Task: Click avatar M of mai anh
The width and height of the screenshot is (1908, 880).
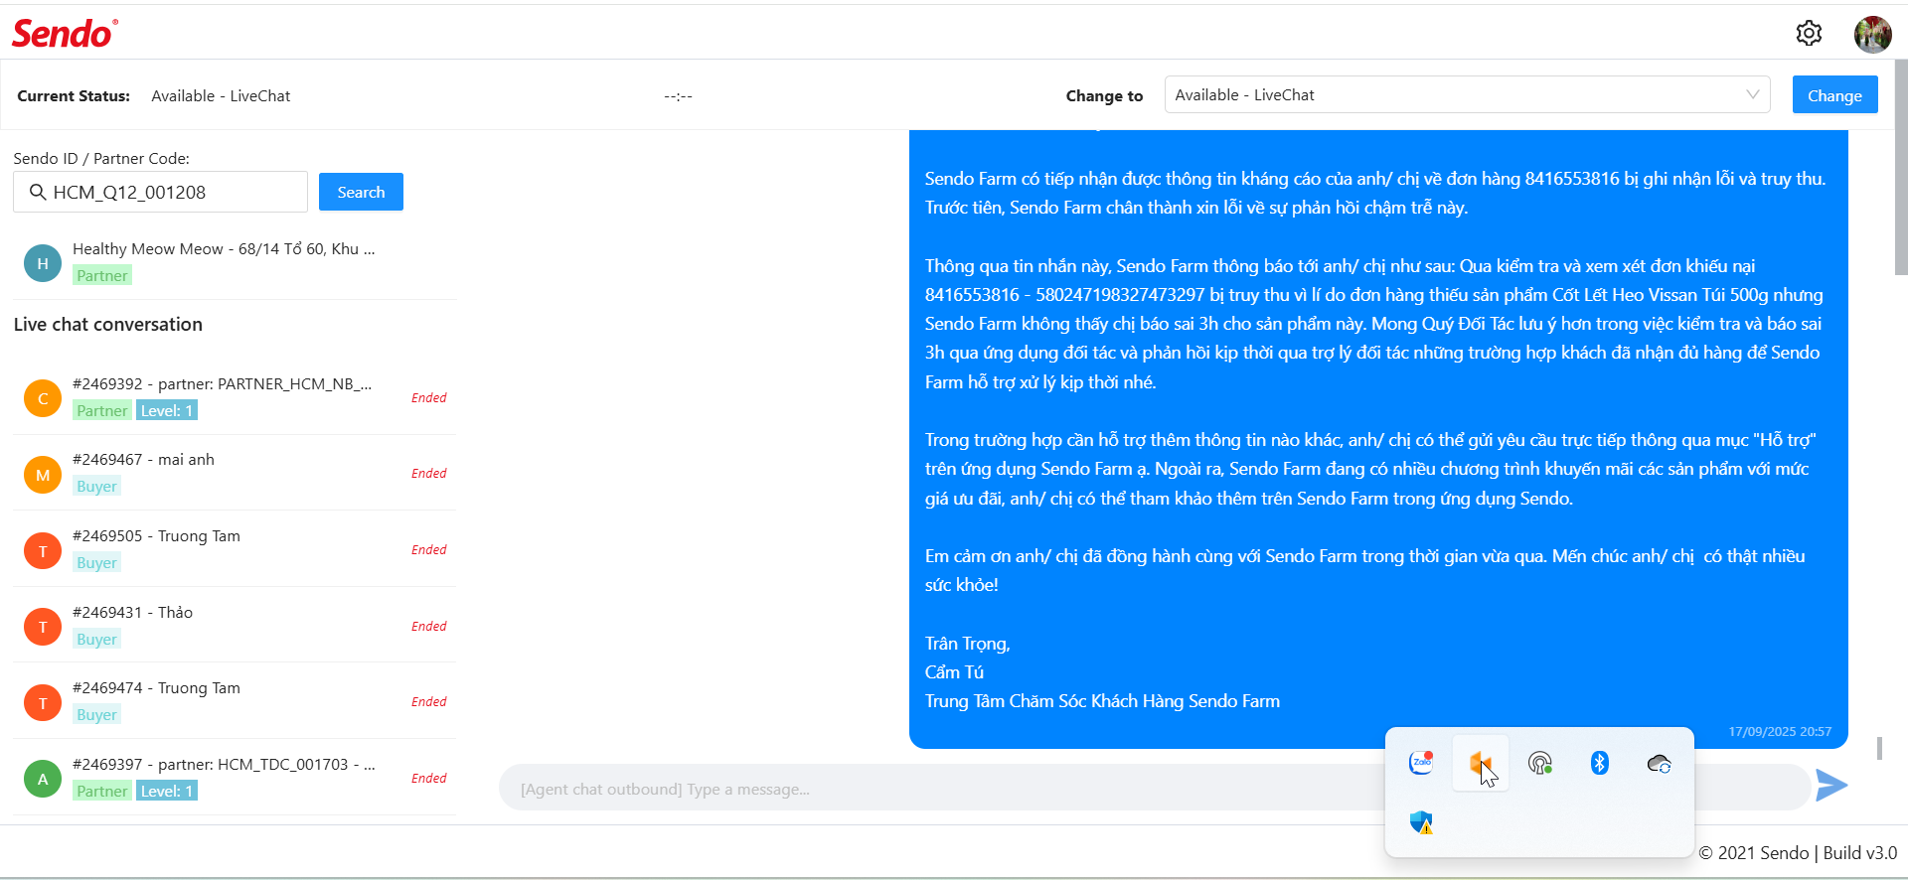Action: click(43, 475)
